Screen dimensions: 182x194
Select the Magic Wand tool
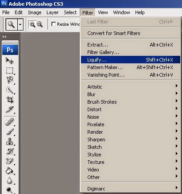click(10, 90)
